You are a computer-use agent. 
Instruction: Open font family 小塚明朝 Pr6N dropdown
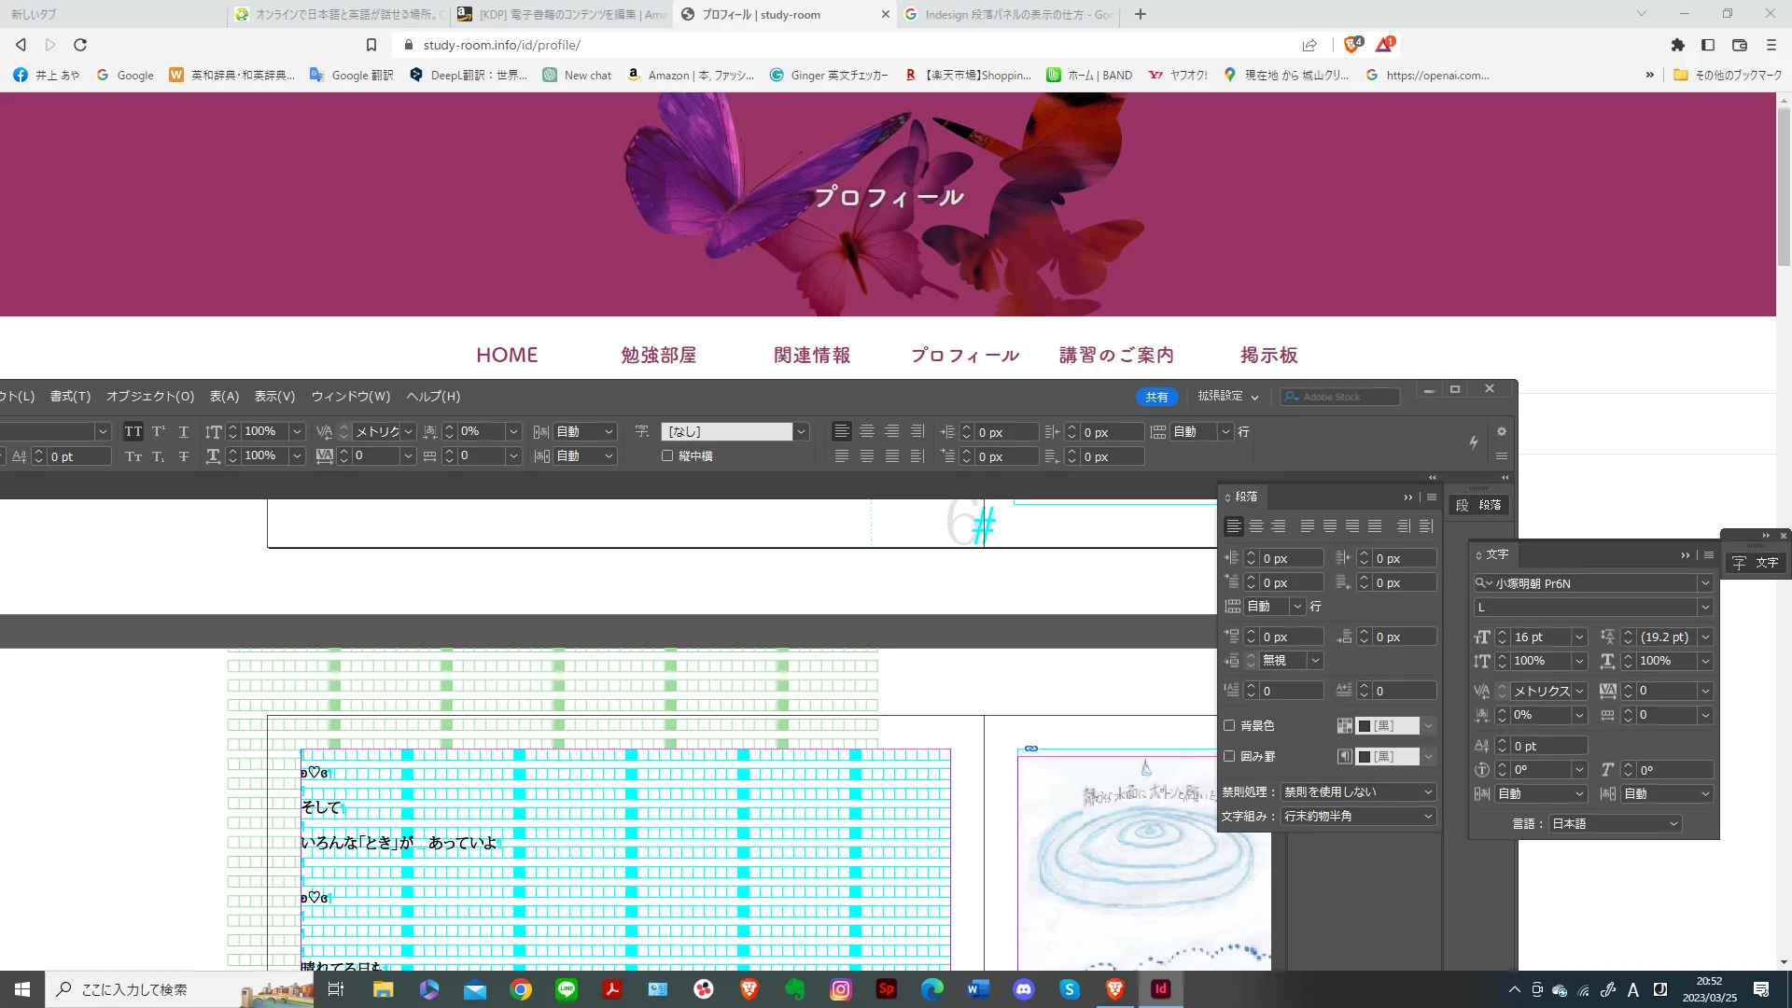click(x=1705, y=583)
